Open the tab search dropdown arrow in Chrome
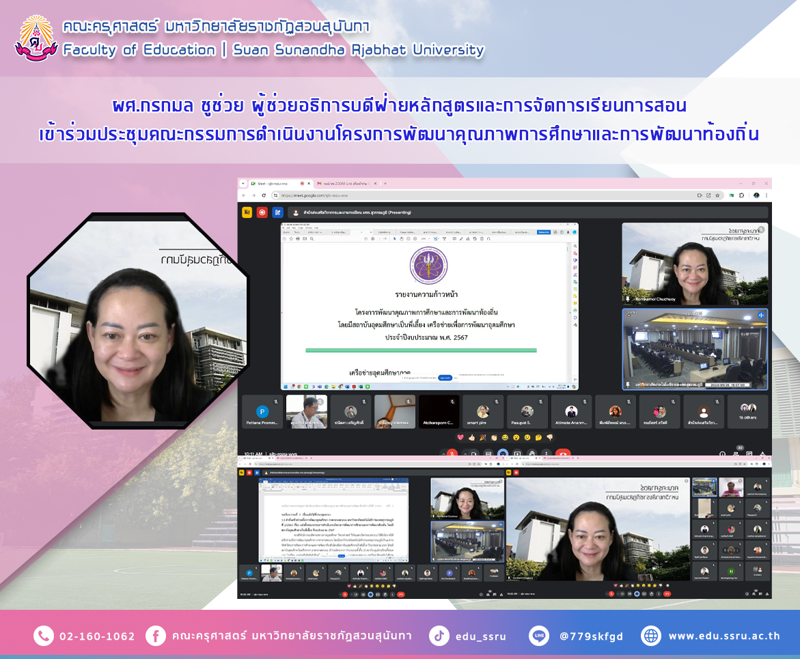The height and width of the screenshot is (659, 800). click(241, 184)
